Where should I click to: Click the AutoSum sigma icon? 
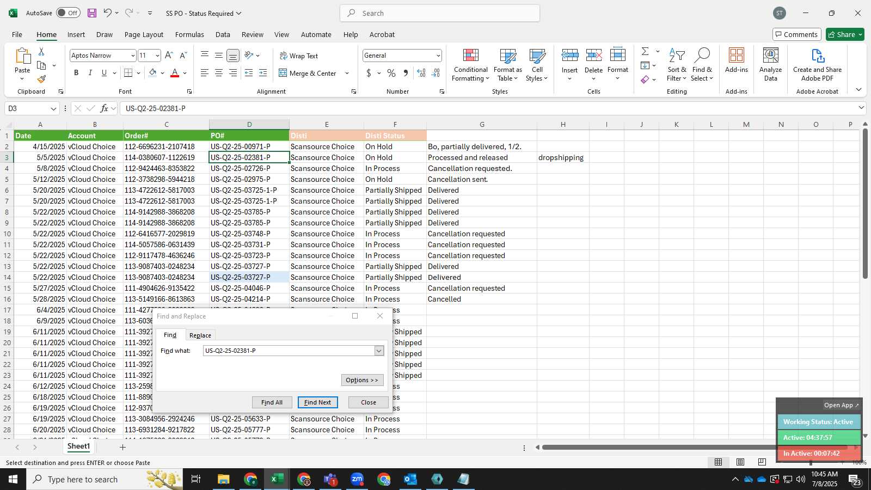[645, 51]
